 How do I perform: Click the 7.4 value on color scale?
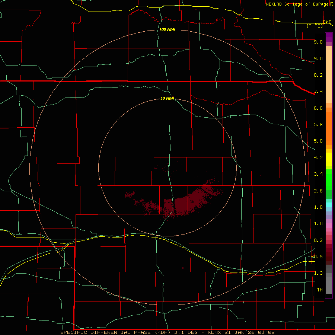point(318,92)
